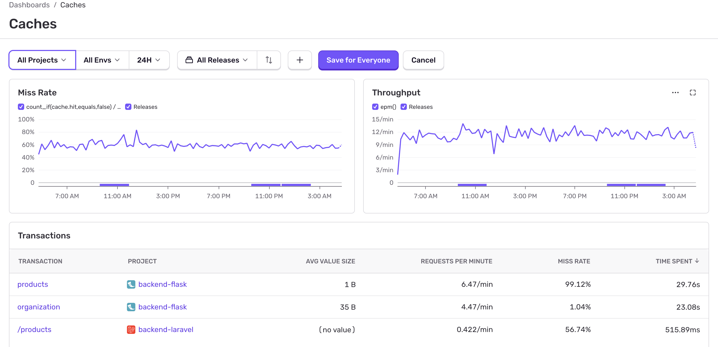The image size is (718, 347).
Task: Click the plus icon to add a widget
Action: click(300, 60)
